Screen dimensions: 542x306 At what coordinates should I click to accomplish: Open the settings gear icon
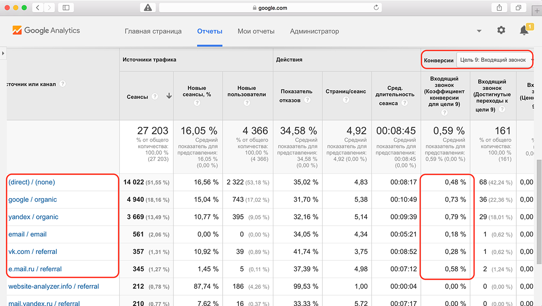(x=501, y=30)
